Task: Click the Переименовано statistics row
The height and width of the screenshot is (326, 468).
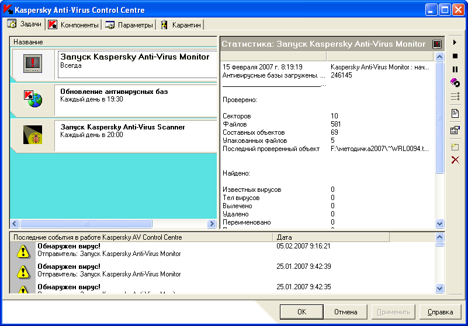Action: click(327, 222)
